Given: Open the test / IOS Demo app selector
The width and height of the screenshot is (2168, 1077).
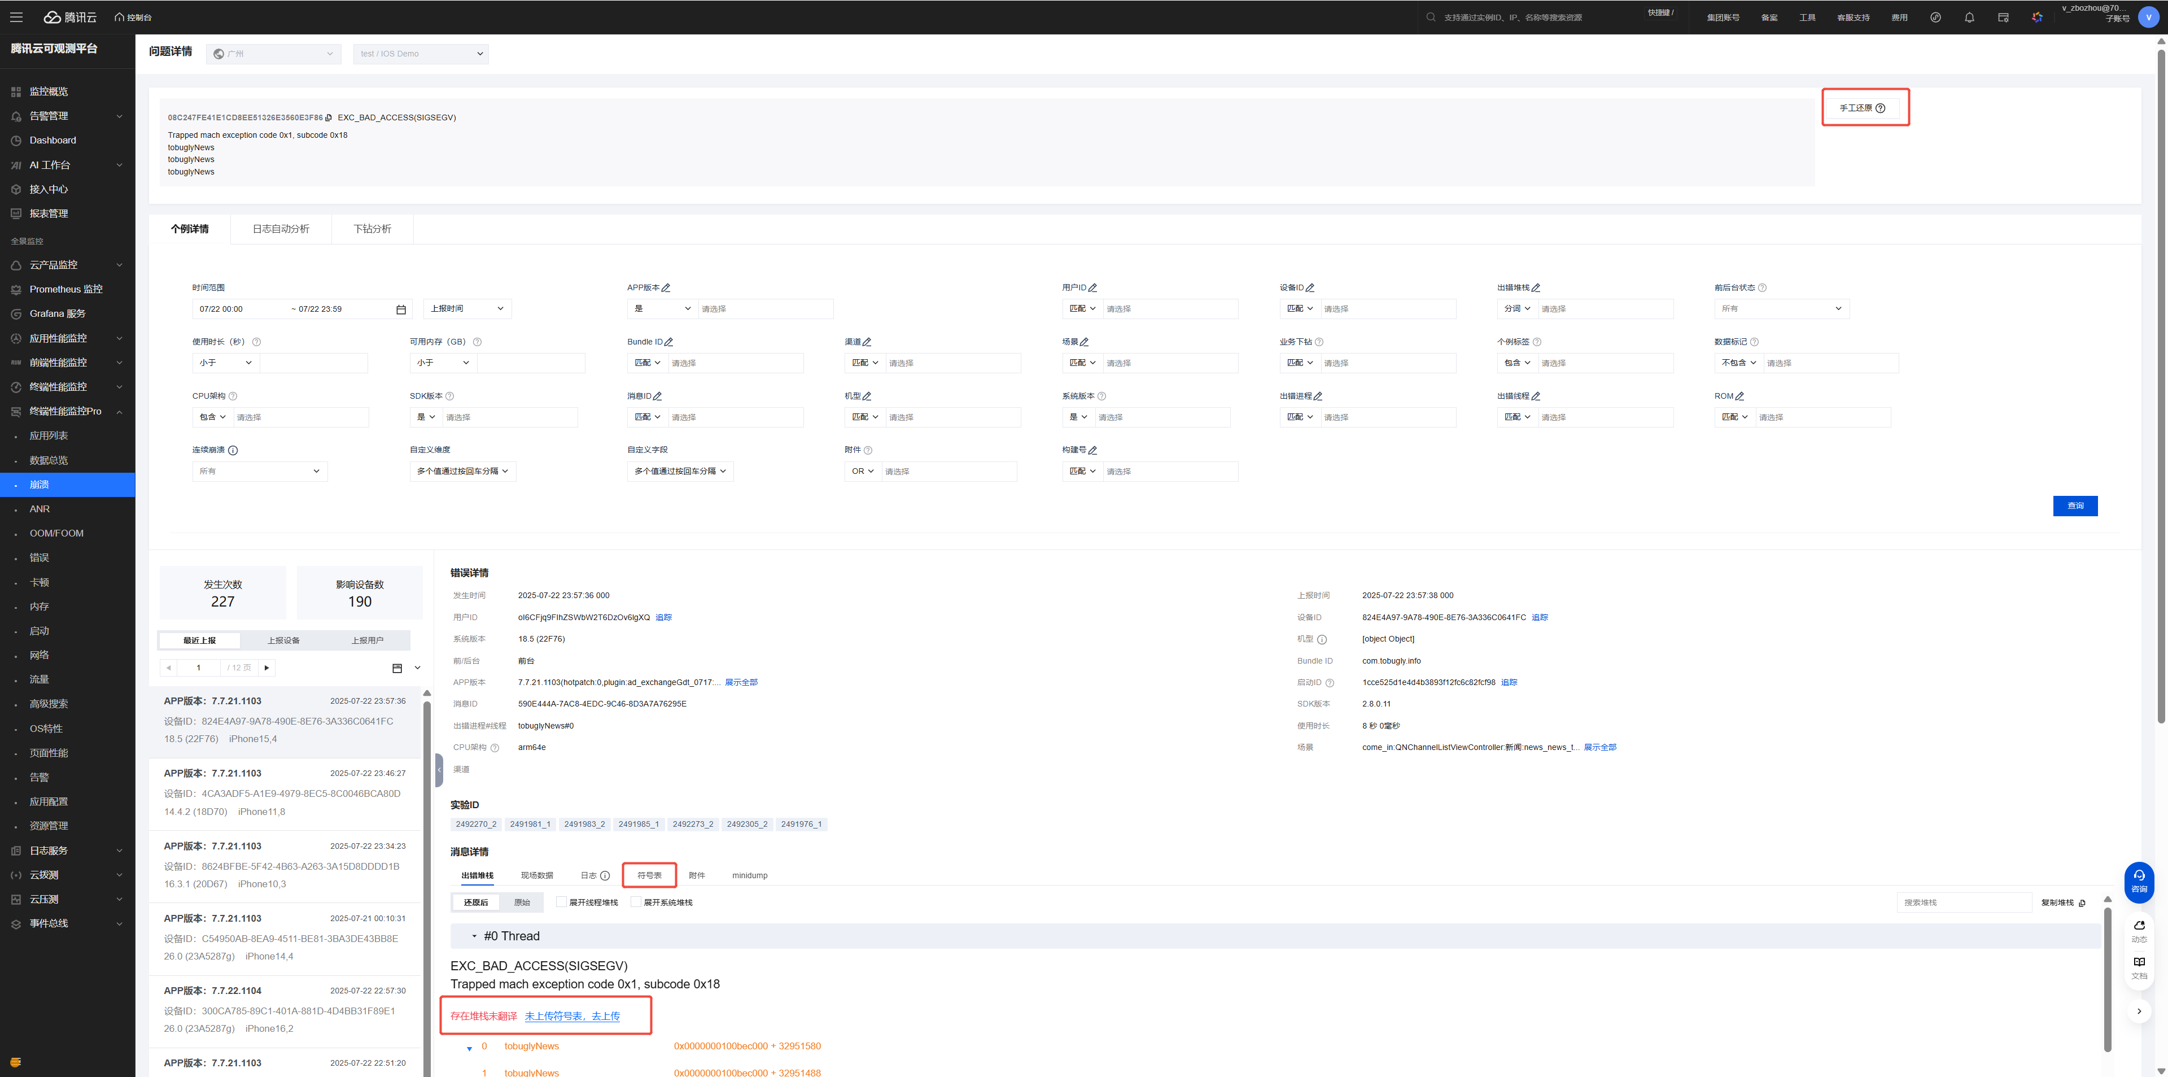Looking at the screenshot, I should pos(421,54).
